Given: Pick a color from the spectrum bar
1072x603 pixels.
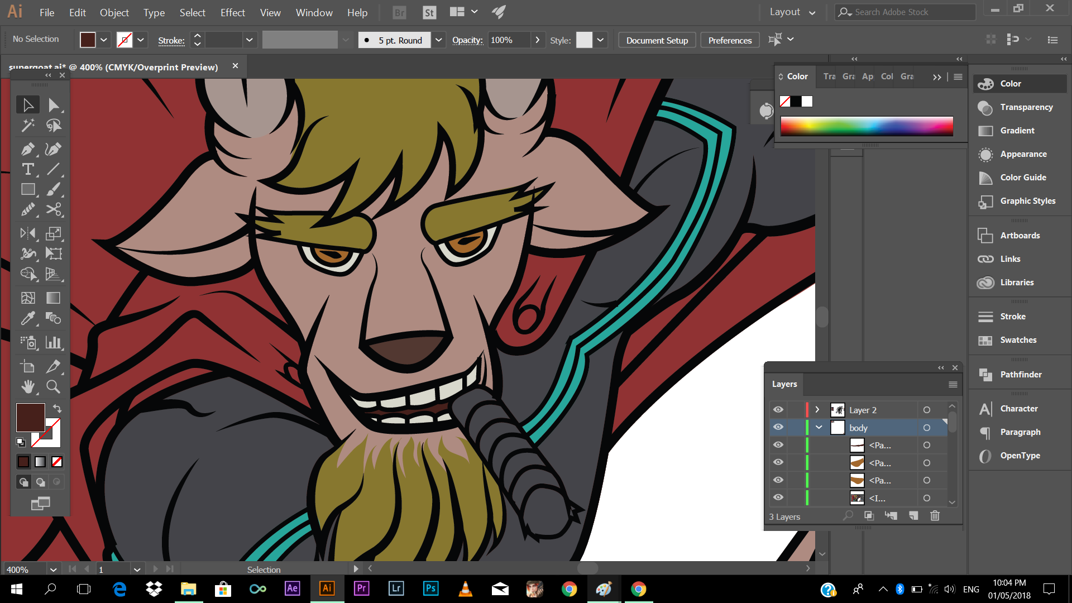Looking at the screenshot, I should (x=866, y=126).
